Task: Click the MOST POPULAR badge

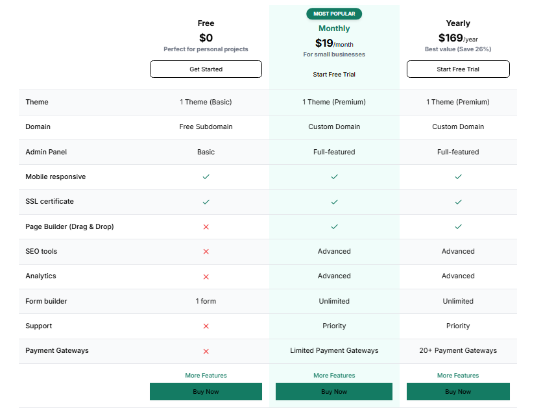Action: (x=334, y=14)
